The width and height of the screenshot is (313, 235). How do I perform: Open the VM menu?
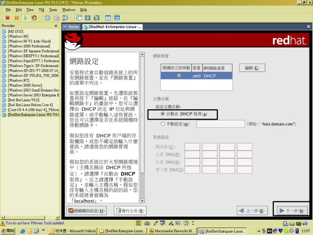tap(41, 10)
